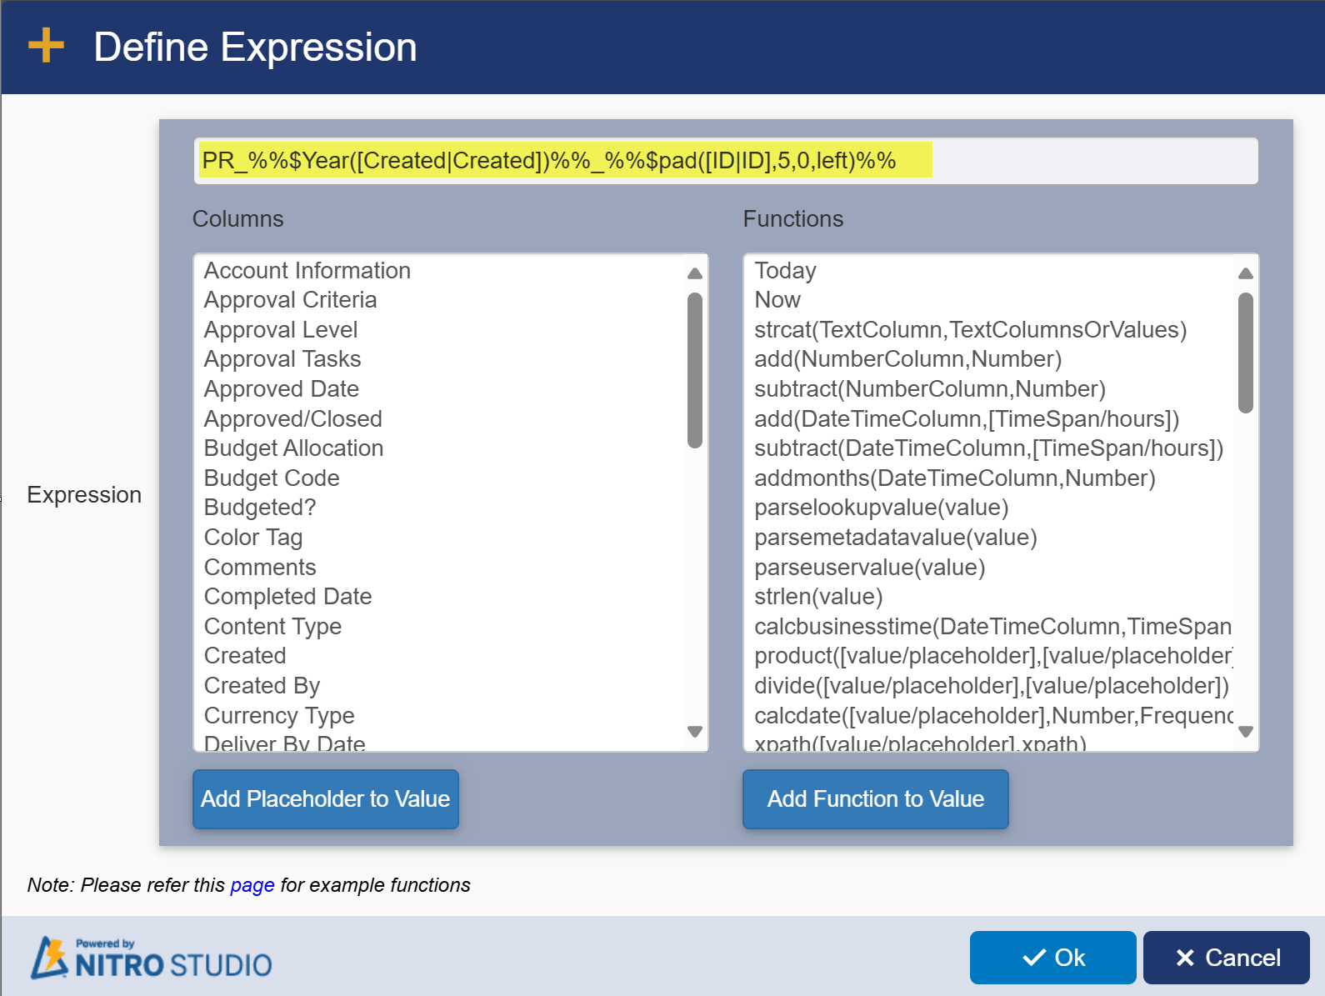1325x996 pixels.
Task: Select parseuservalue(value) function
Action: tap(870, 568)
